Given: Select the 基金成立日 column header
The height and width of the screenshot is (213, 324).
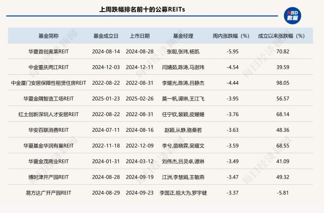Looking at the screenshot, I should coord(106,36).
